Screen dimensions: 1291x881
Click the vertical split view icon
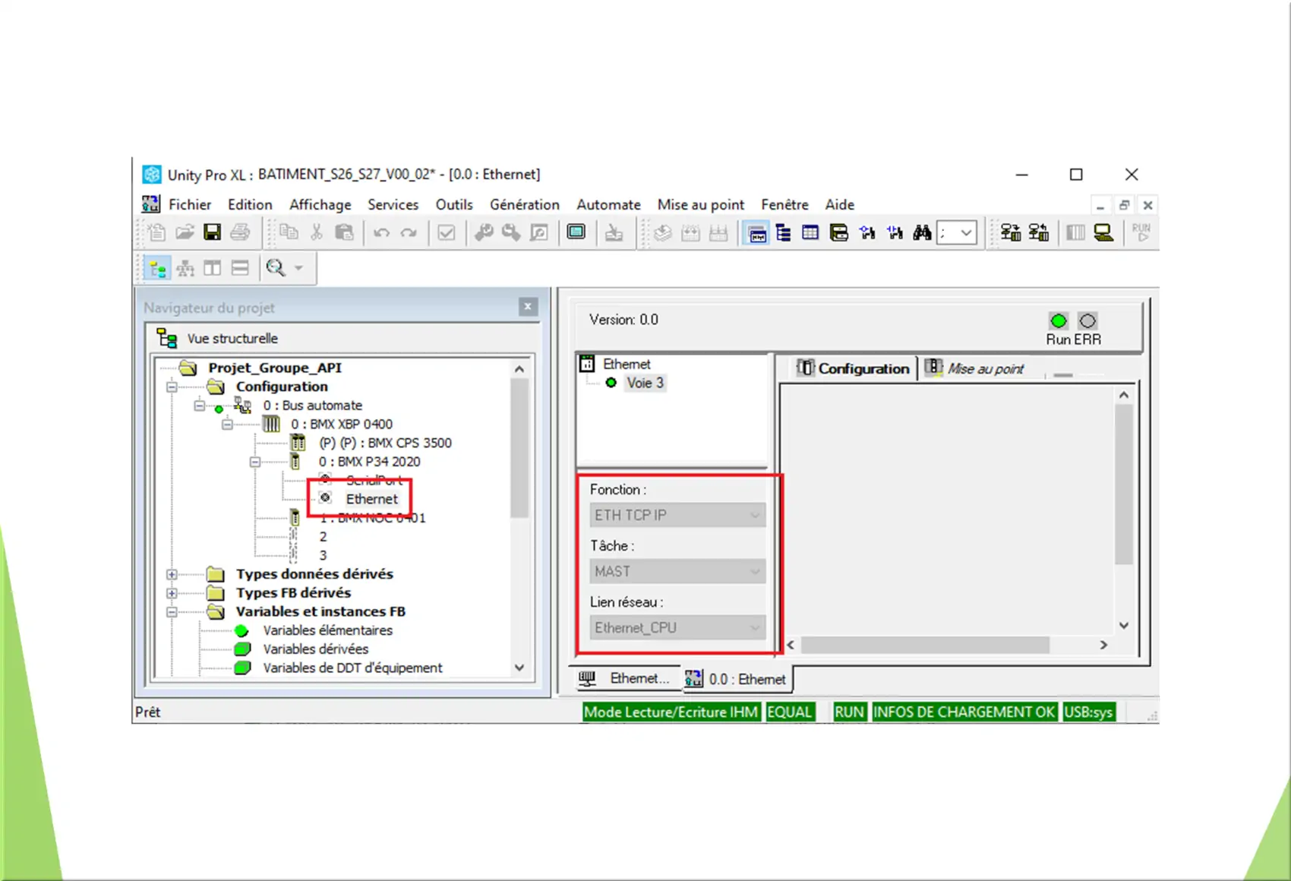[x=213, y=268]
